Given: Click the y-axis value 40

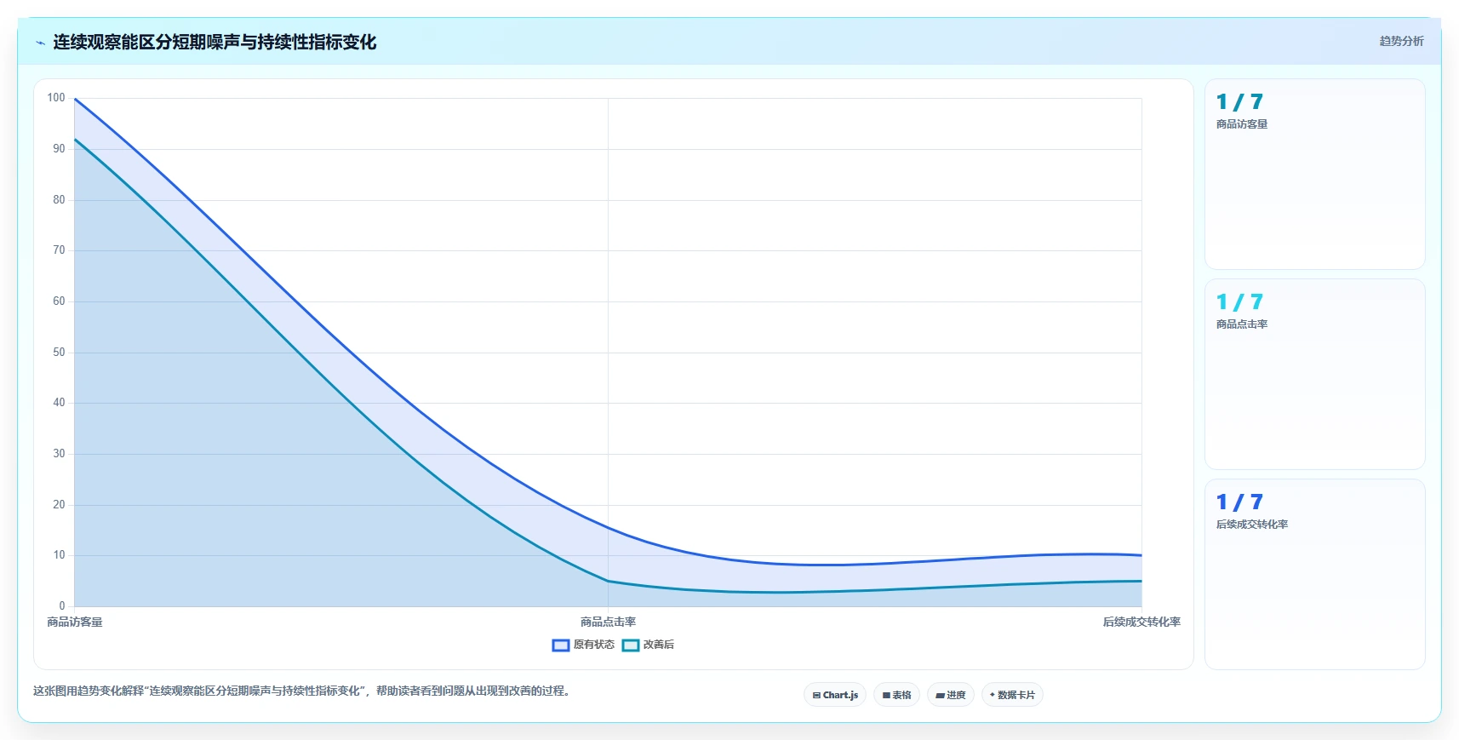Looking at the screenshot, I should pyautogui.click(x=59, y=403).
